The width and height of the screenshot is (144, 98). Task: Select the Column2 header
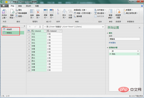(x=53, y=31)
